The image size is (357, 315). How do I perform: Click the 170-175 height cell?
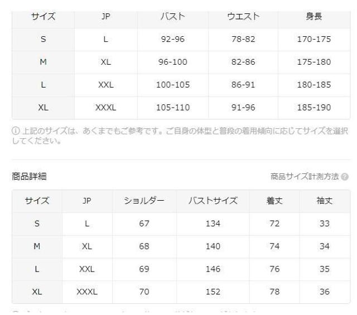point(314,40)
